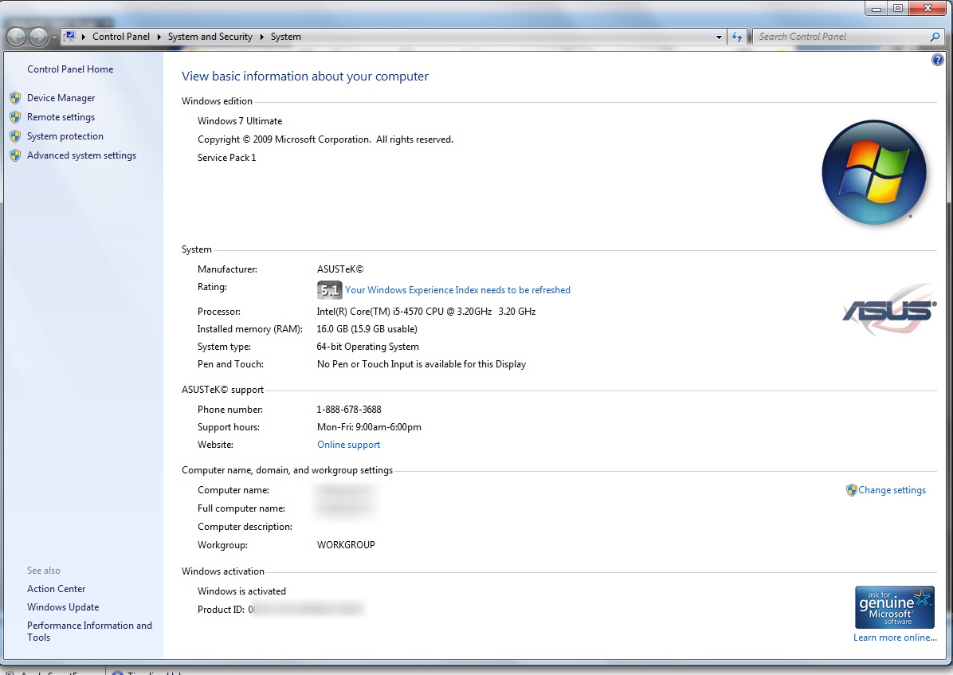953x675 pixels.
Task: Expand the breadcrumb arrow after System and Security
Action: [x=262, y=37]
